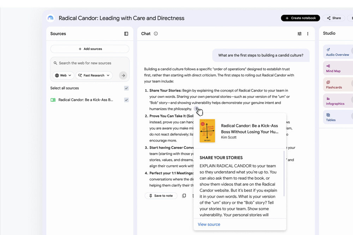The image size is (353, 235).
Task: Open chat three-dot options menu
Action: [308, 34]
